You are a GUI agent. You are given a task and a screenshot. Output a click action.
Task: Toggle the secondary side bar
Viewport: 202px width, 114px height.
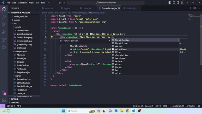[178, 3]
